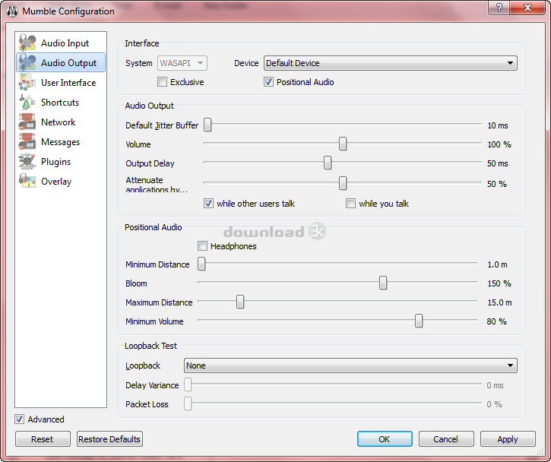The height and width of the screenshot is (462, 551).
Task: Click the Overlay sidebar icon
Action: [27, 181]
